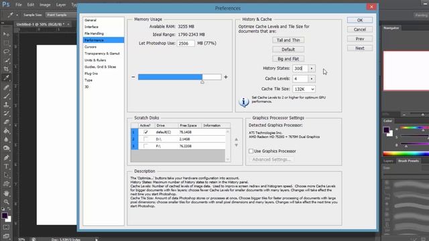Select the Brush tool
The image size is (429, 241).
tap(6, 96)
